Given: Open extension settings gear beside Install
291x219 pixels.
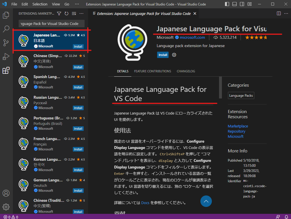Looking at the screenshot, I should [x=174, y=55].
